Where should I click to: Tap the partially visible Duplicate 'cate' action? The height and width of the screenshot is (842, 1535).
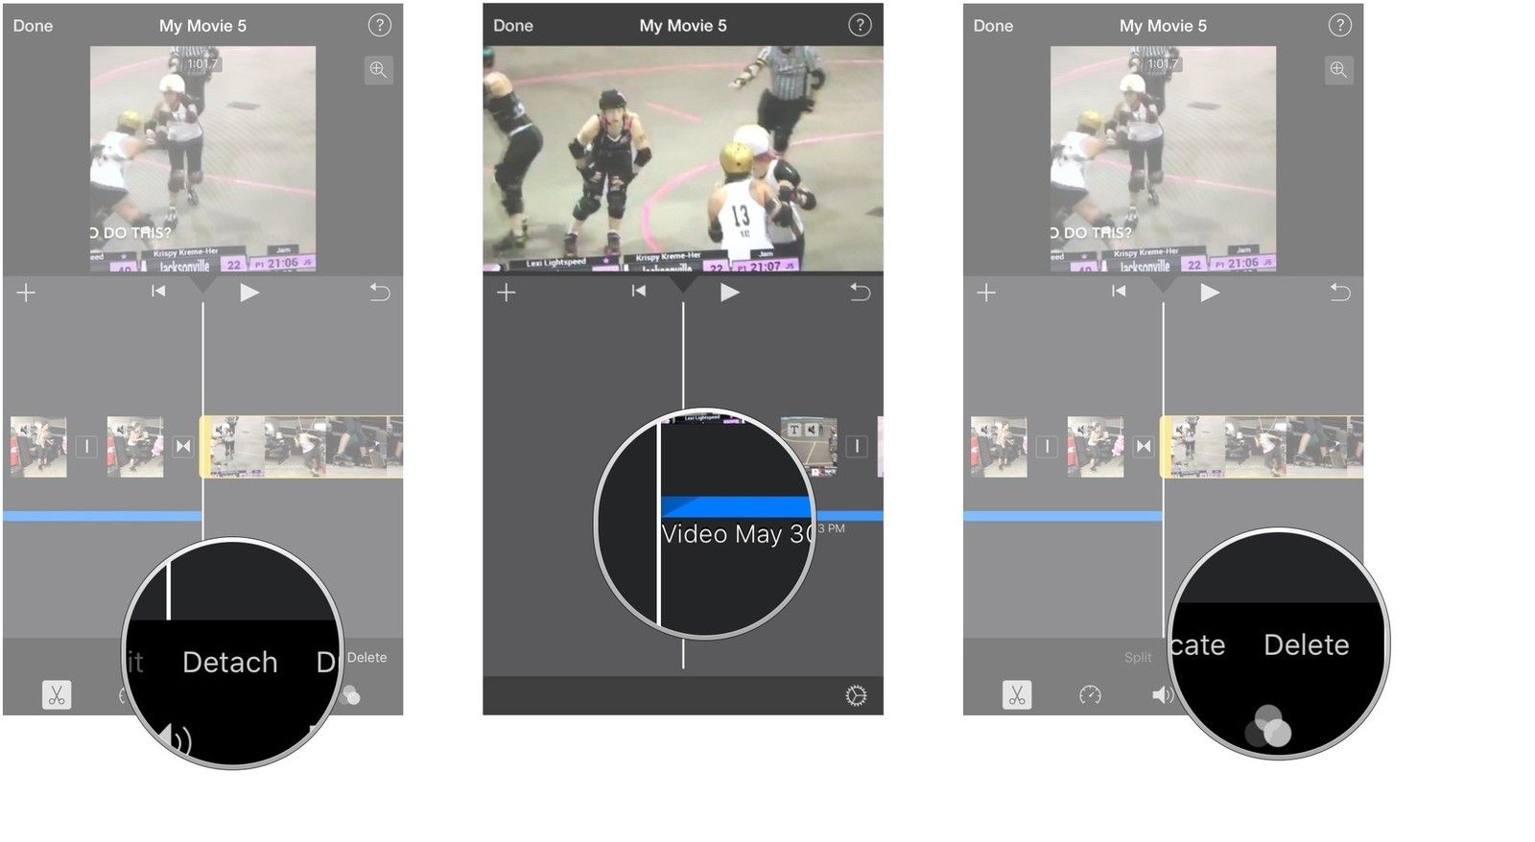(x=1197, y=644)
